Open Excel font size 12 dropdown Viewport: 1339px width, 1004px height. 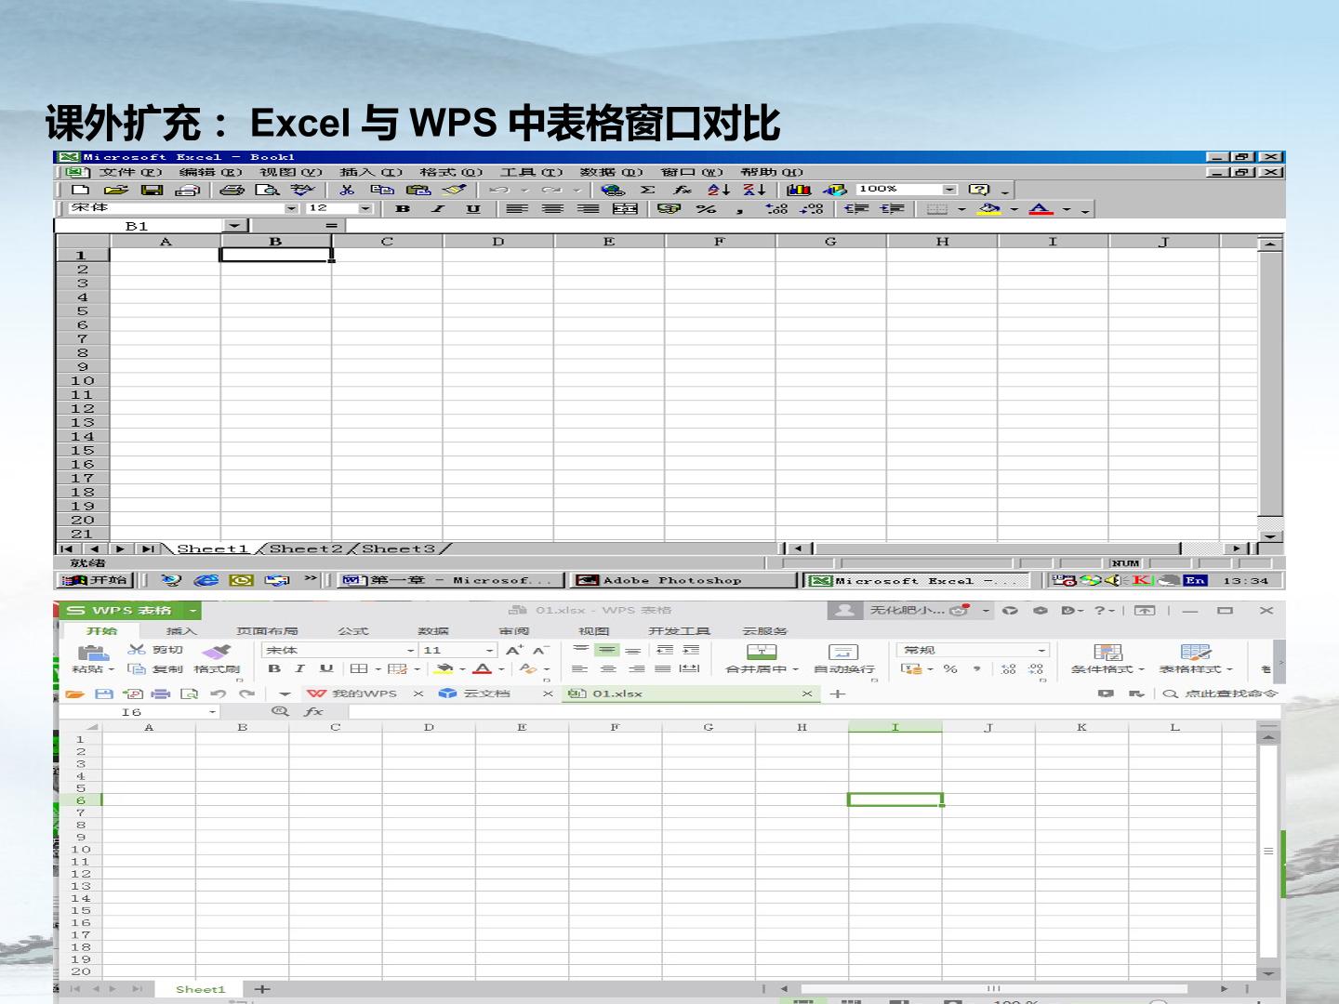(365, 208)
